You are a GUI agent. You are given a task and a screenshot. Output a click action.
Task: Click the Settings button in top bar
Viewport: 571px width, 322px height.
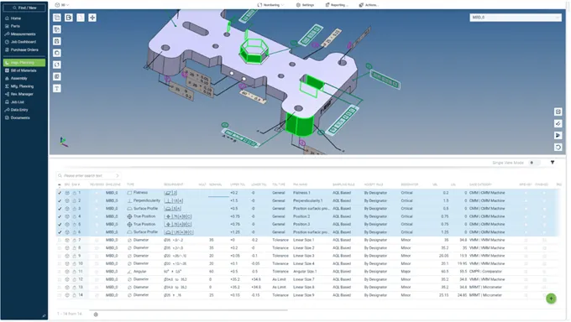[305, 5]
